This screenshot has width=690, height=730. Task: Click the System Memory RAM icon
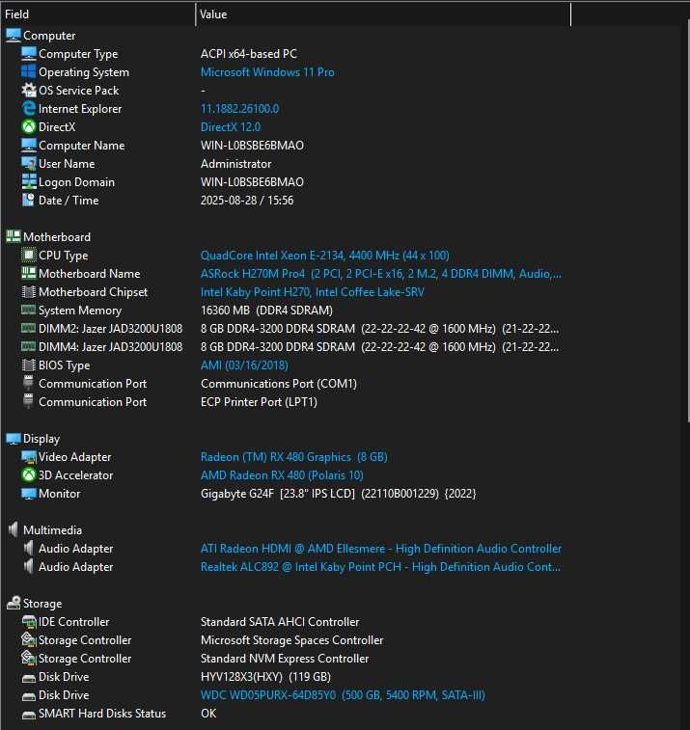tap(28, 310)
